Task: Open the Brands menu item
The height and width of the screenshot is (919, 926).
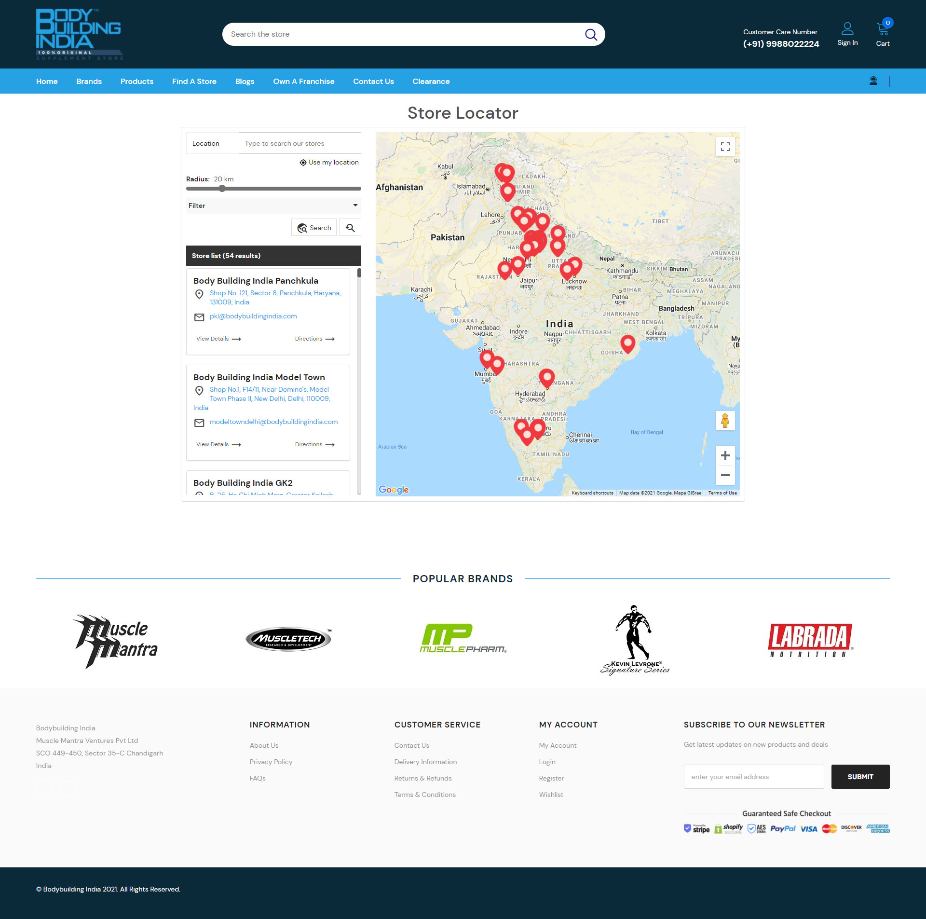Action: click(89, 82)
